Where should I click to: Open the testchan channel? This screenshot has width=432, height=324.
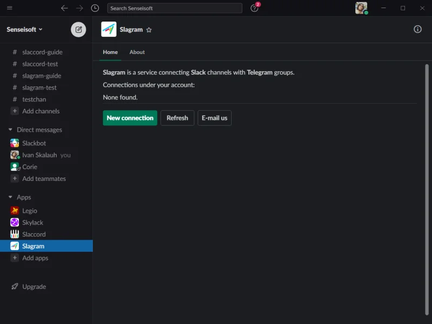46,99
